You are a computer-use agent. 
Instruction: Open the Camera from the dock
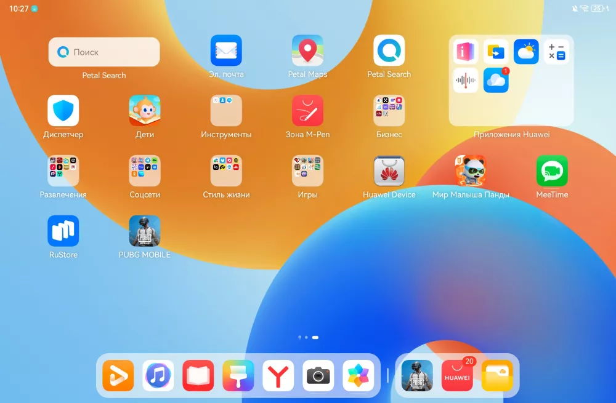[318, 375]
